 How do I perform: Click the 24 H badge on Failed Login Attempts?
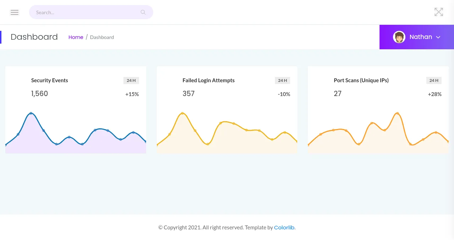pos(282,80)
